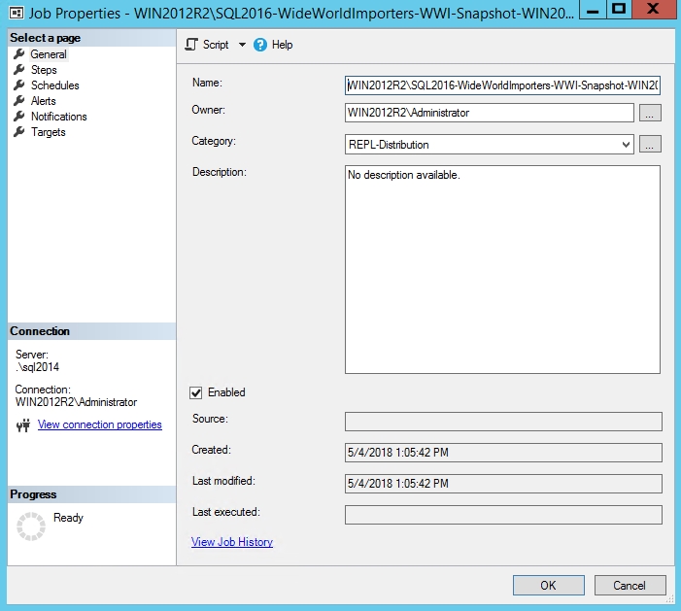The height and width of the screenshot is (611, 681).
Task: Open the Targets page
Action: coord(49,132)
